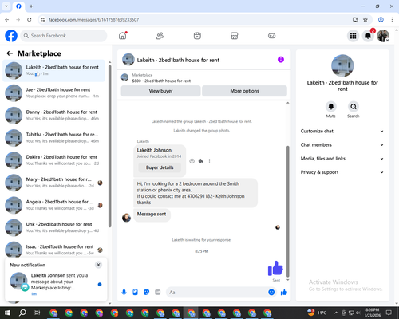Expand Privacy & support section
The height and width of the screenshot is (319, 399).
(342, 172)
